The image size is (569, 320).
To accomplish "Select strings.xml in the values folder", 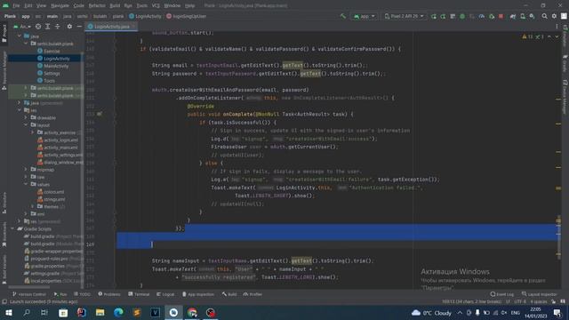I will point(54,199).
